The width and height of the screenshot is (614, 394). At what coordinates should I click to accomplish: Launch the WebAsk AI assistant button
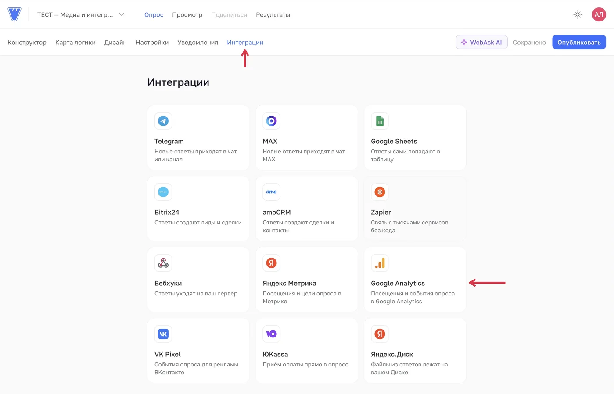tap(481, 42)
